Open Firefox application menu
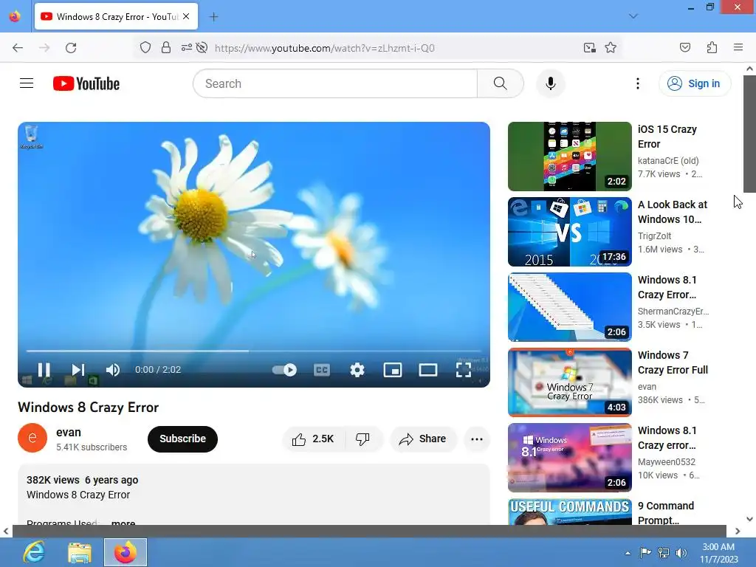The width and height of the screenshot is (756, 567). click(x=738, y=47)
